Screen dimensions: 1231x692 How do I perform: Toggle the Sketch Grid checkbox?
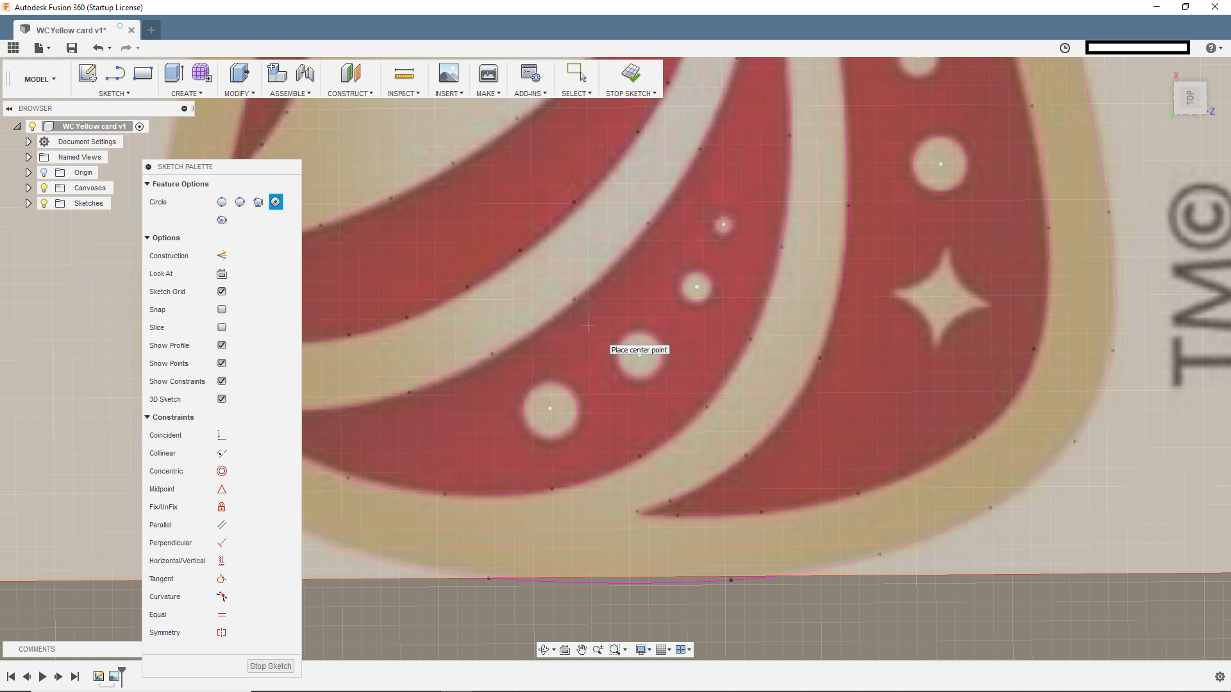tap(222, 292)
